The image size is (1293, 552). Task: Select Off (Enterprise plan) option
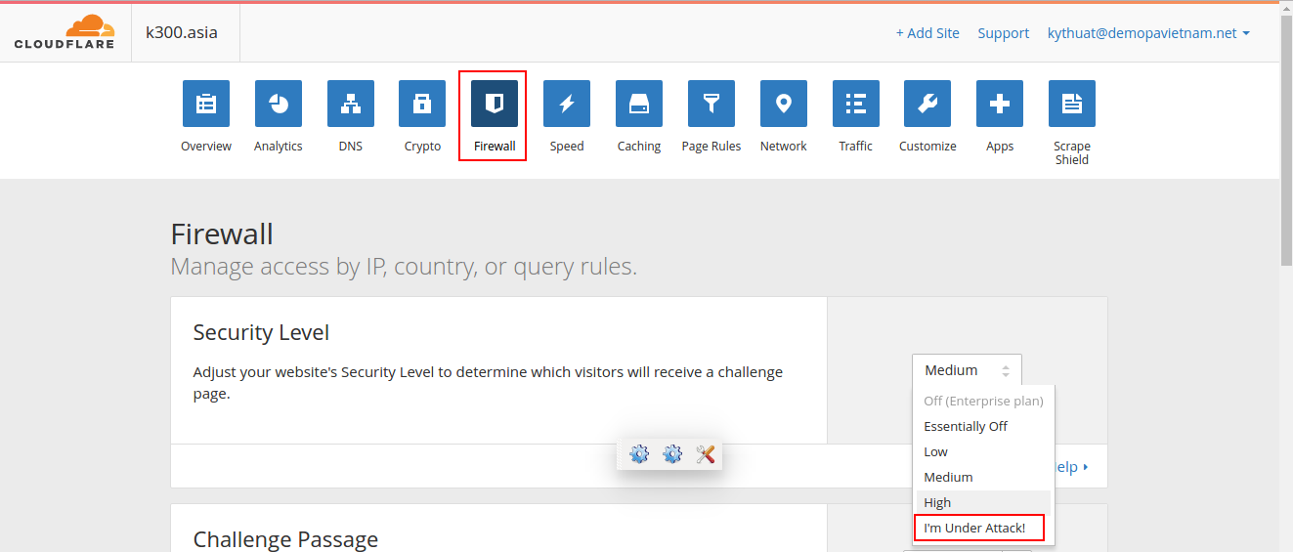pos(983,401)
